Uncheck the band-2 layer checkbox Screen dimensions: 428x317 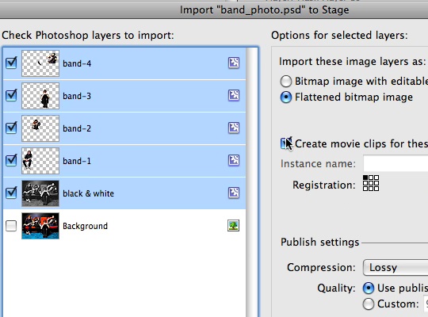click(11, 128)
